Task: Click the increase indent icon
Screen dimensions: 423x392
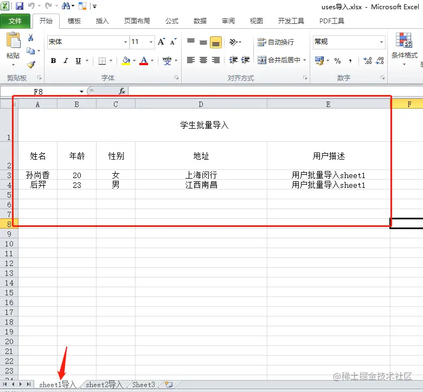Action: tap(245, 60)
